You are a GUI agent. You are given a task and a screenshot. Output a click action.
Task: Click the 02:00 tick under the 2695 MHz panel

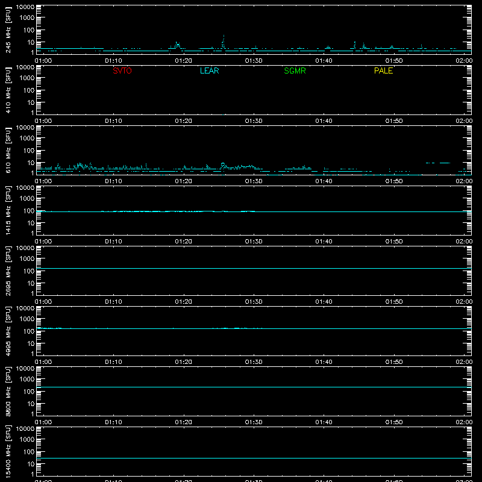464,302
